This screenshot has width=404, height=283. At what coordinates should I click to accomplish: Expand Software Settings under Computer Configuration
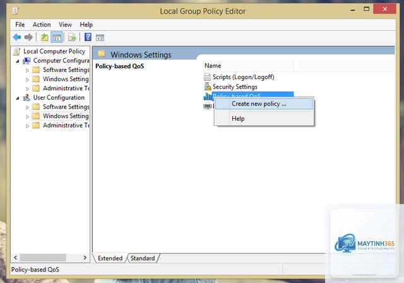27,70
